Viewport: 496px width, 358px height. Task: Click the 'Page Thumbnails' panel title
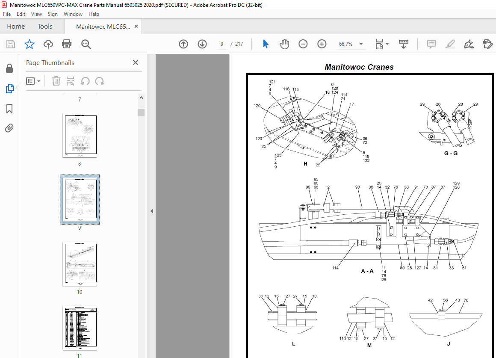50,63
